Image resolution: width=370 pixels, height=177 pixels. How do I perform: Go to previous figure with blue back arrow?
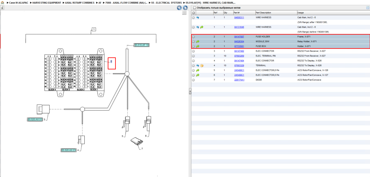click(x=179, y=8)
